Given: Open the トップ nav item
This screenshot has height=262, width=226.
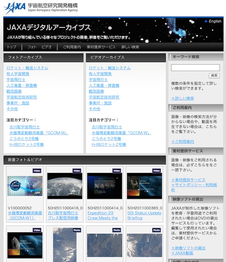Looking at the screenshot, I should [12, 47].
